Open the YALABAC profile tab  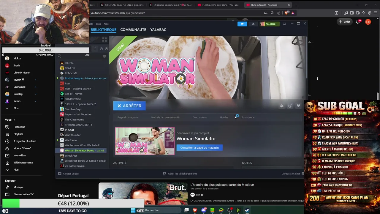click(158, 29)
